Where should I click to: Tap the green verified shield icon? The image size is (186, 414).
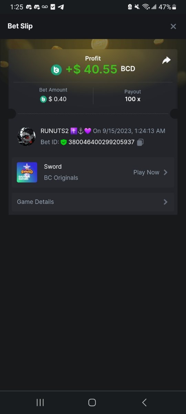click(x=64, y=142)
